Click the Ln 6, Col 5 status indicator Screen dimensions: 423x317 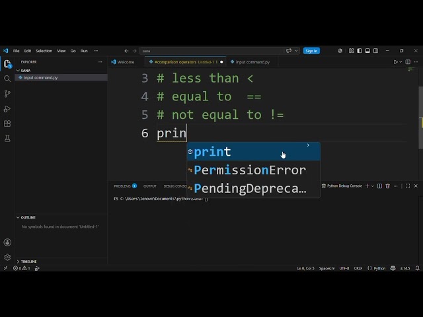coord(305,268)
